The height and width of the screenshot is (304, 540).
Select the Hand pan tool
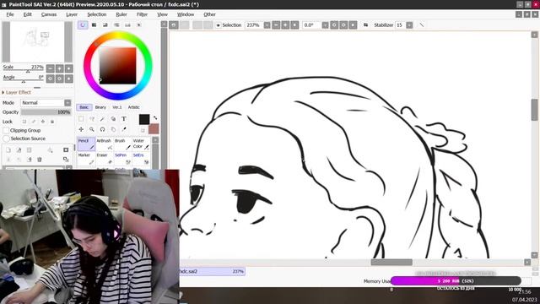[113, 129]
